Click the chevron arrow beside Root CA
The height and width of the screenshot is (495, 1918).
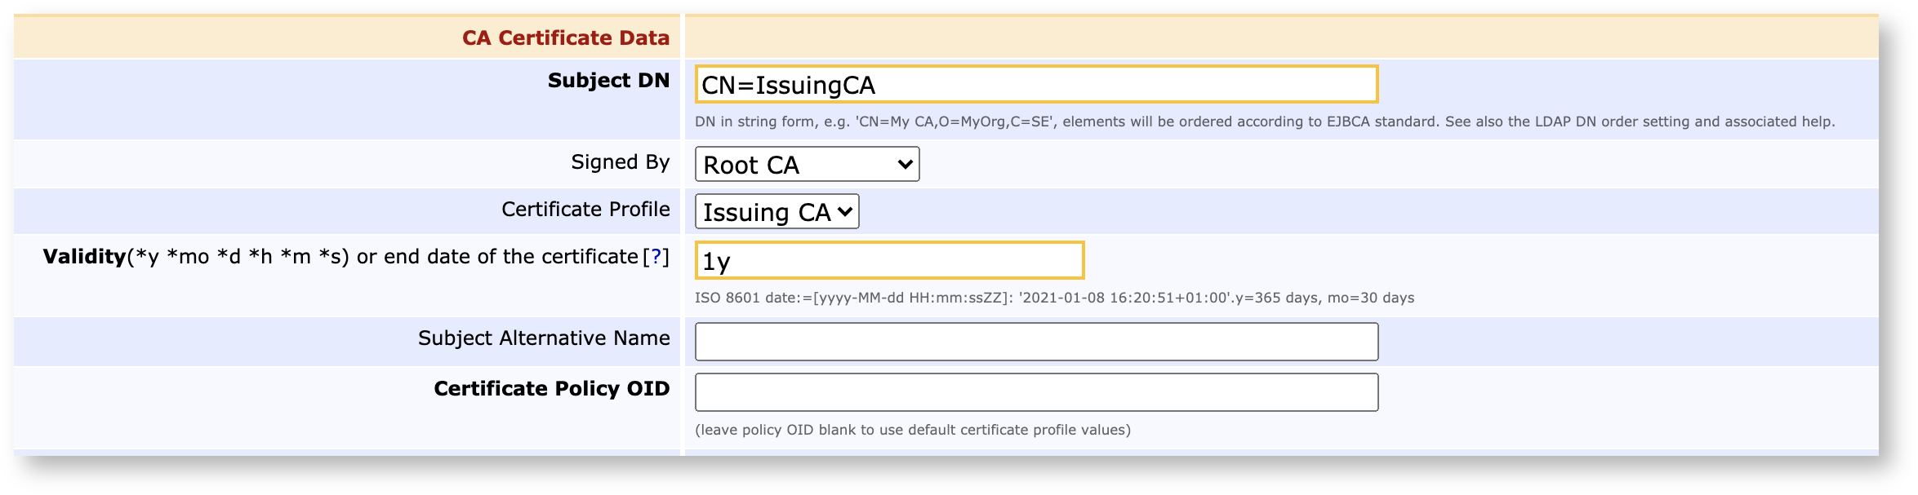[x=905, y=165]
